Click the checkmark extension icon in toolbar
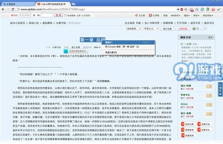223x144 pixels. tap(219, 9)
